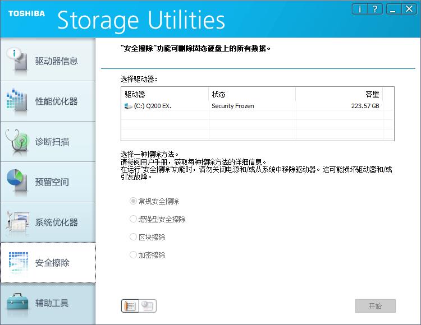Click the stethoscope diagnostic scan icon
421x325 pixels.
(17, 141)
